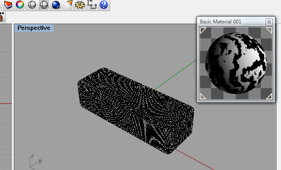Viewport: 281px width, 170px height.
Task: Open Options via the gear icon
Action: coord(79,5)
